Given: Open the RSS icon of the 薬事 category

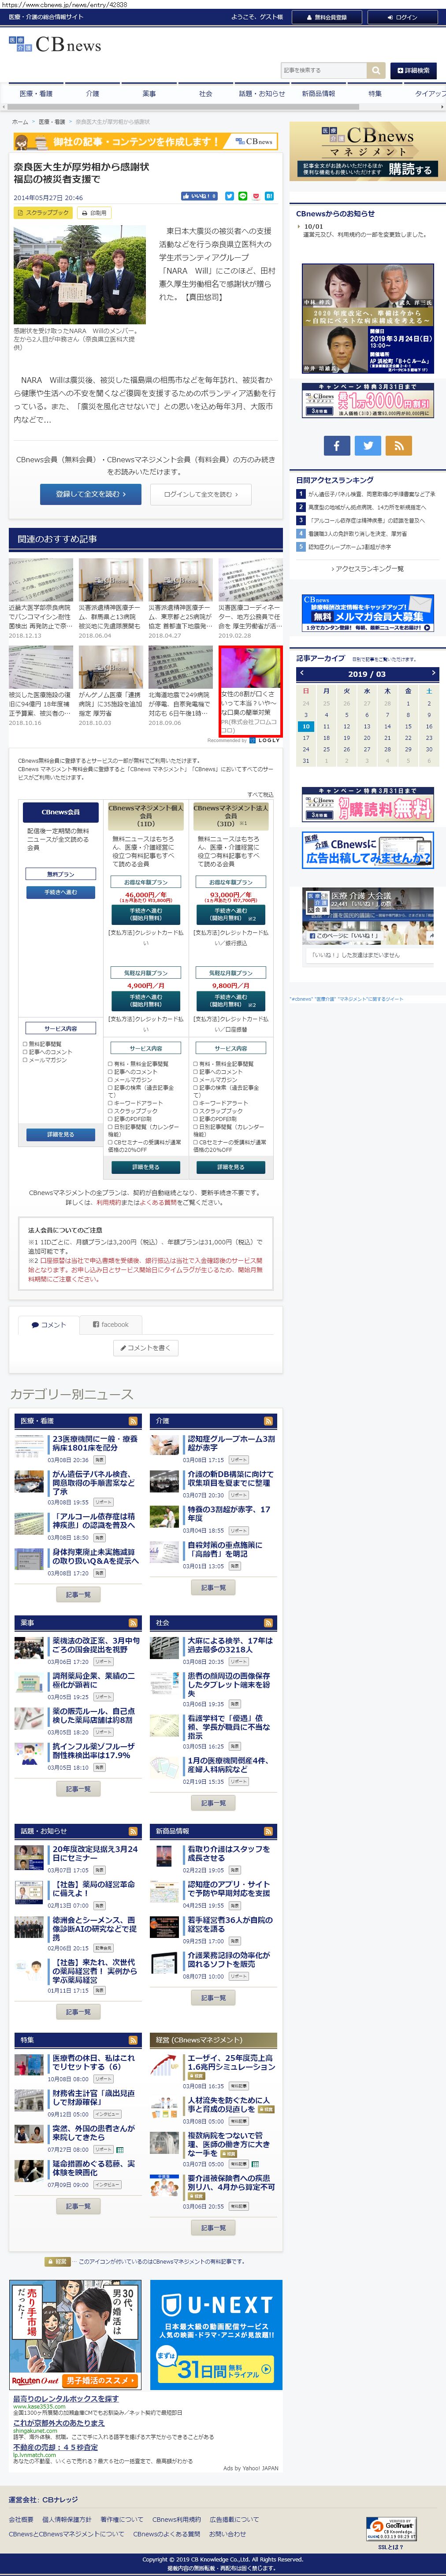Looking at the screenshot, I should [132, 1623].
